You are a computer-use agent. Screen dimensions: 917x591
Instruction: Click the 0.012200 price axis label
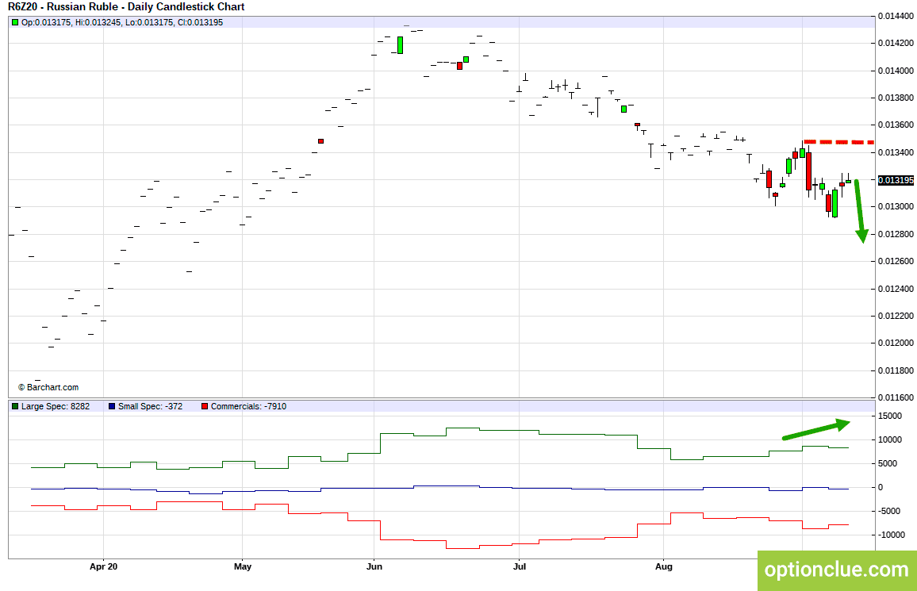tap(896, 317)
